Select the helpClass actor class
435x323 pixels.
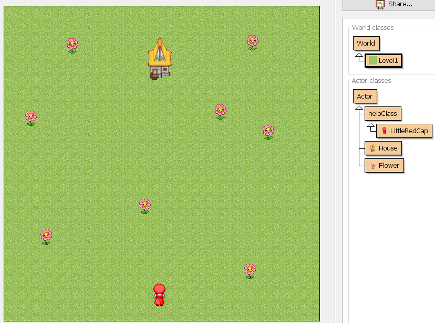click(x=382, y=113)
